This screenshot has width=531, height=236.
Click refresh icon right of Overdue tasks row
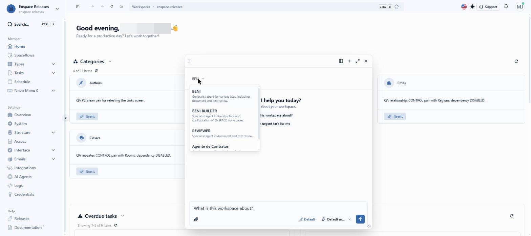pos(511,216)
